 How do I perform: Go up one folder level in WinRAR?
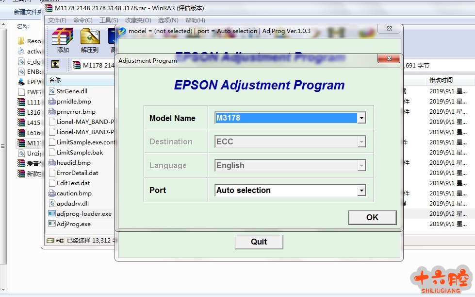click(55, 65)
